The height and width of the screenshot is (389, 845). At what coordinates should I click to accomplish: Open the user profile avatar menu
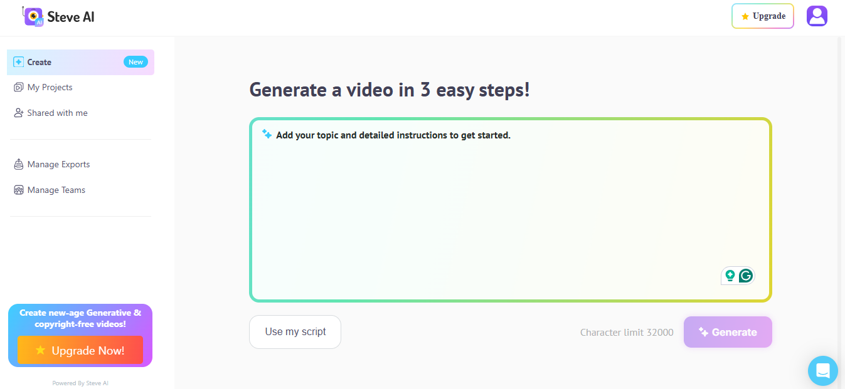tap(817, 16)
